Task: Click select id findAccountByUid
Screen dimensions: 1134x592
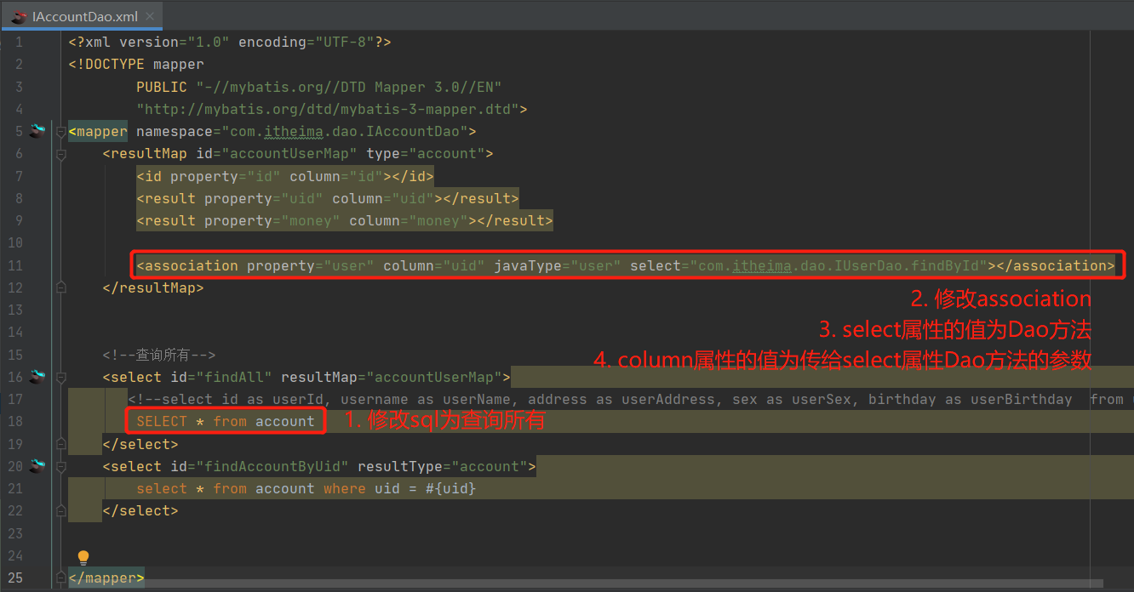Action: [x=260, y=466]
